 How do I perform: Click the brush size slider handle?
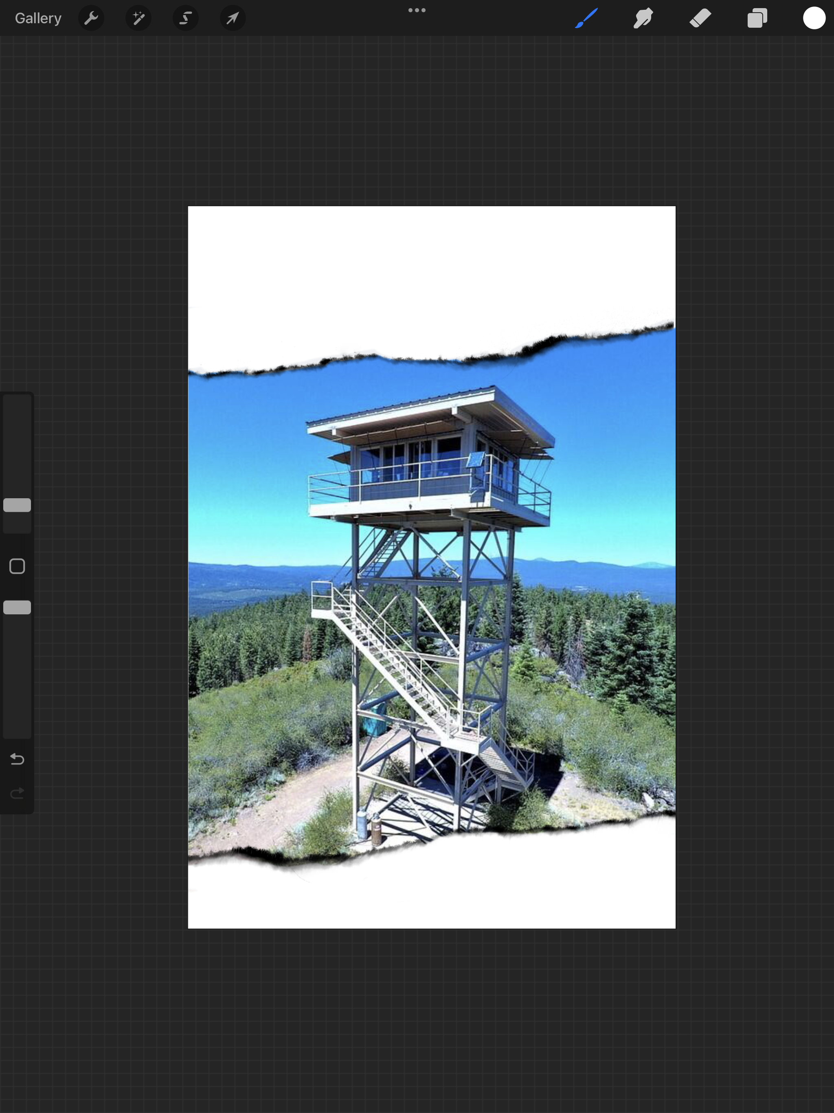point(17,505)
